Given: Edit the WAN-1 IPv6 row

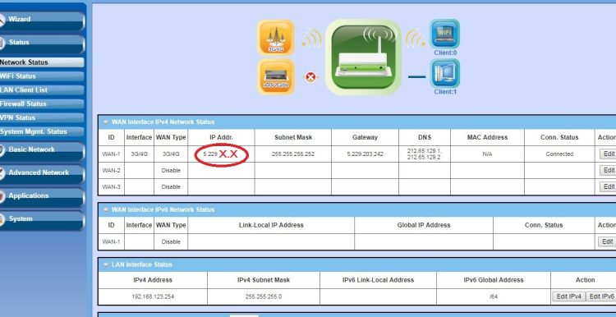Looking at the screenshot, I should pyautogui.click(x=607, y=241).
